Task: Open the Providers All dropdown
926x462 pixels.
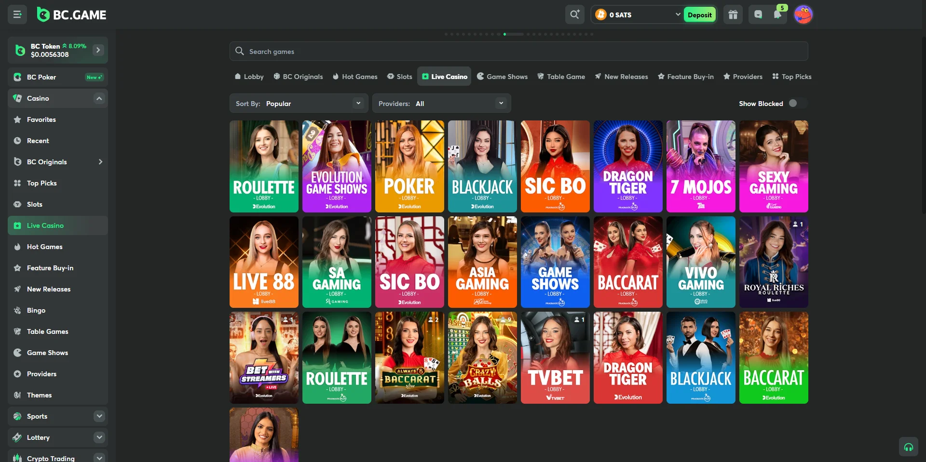Action: (442, 103)
